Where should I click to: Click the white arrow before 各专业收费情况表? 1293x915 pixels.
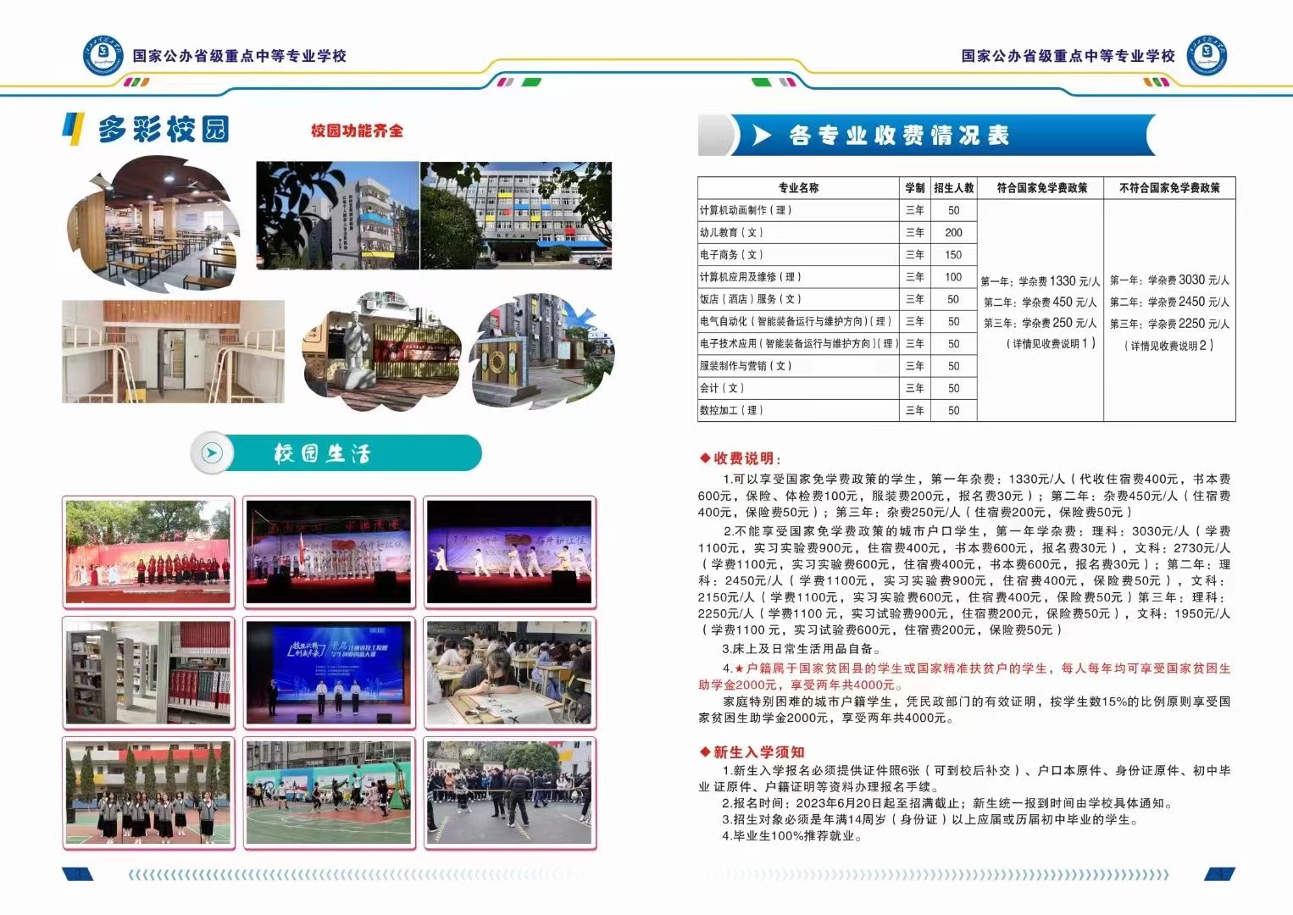coord(762,136)
